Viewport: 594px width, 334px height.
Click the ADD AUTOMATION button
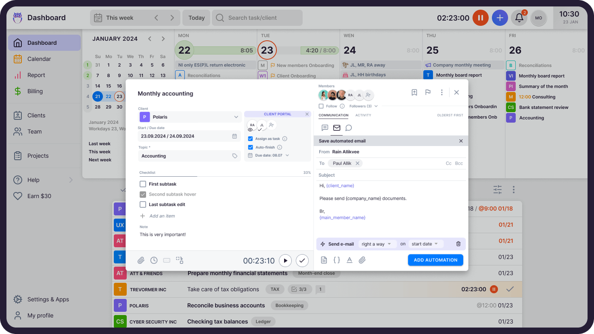(x=435, y=260)
